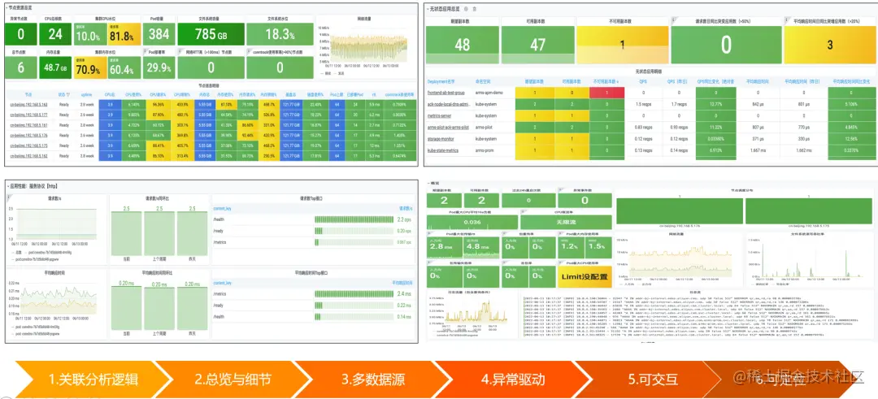Open node cn-beijing.192.168.5.175 link

coord(28,145)
